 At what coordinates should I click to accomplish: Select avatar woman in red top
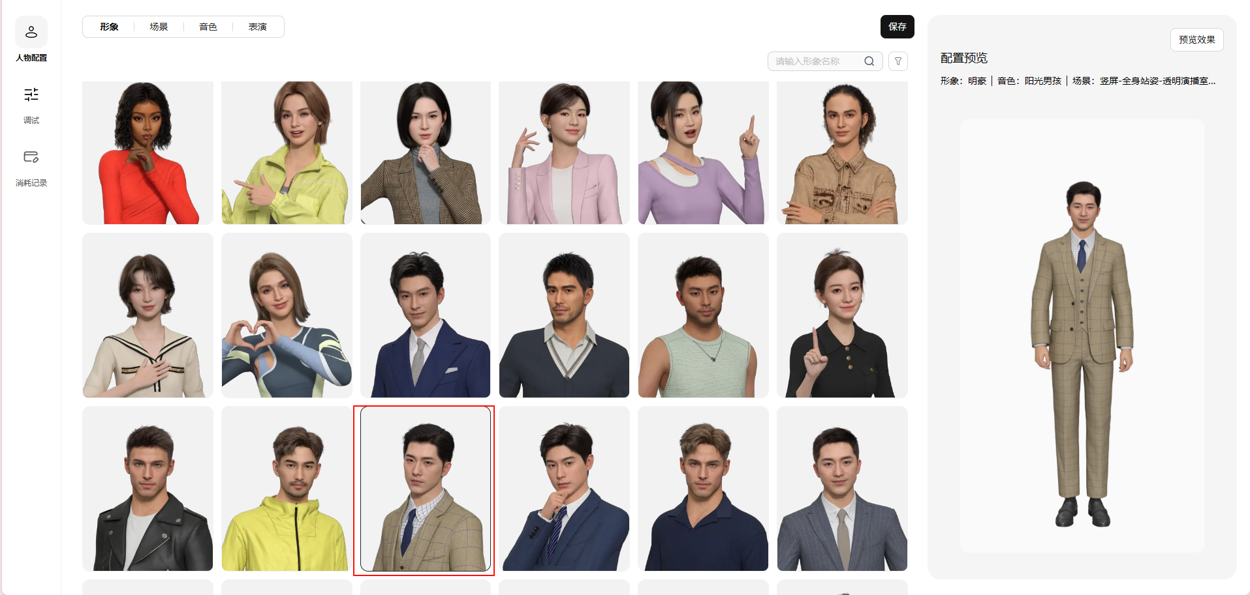click(x=148, y=152)
